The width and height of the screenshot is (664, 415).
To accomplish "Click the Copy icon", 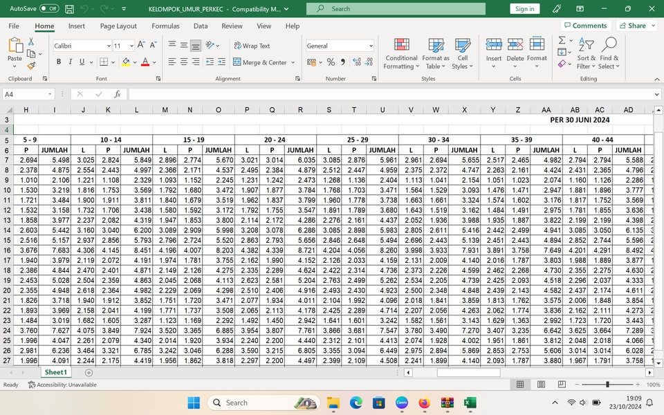I will (x=31, y=54).
